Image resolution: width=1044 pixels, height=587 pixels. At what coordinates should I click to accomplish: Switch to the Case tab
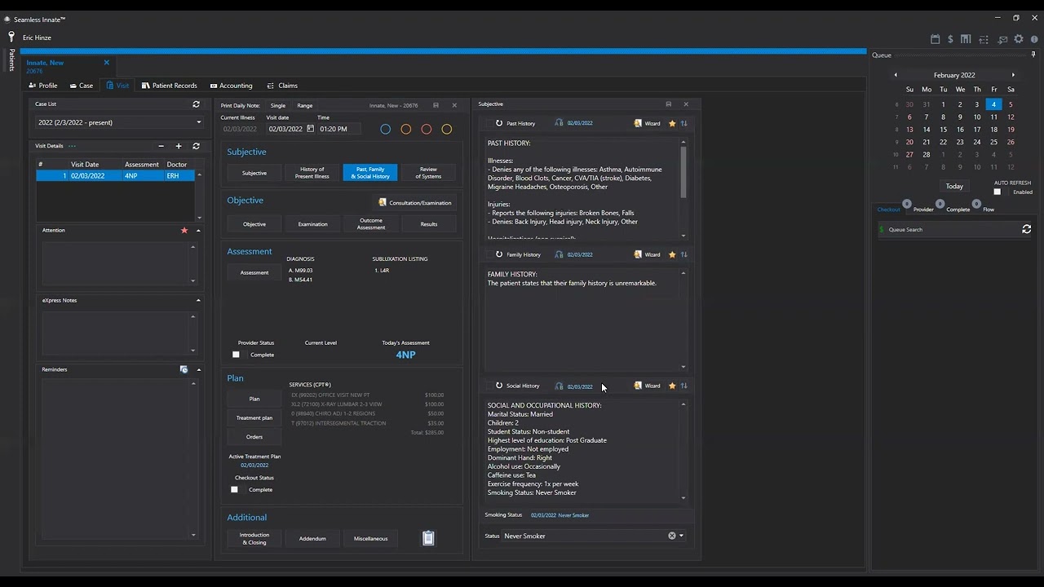(x=81, y=86)
